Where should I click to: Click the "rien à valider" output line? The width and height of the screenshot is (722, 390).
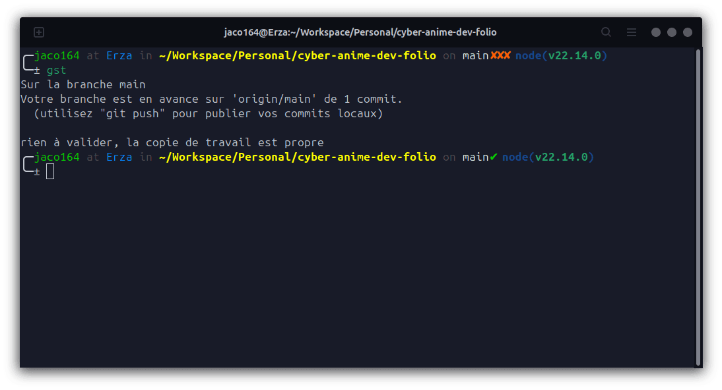pos(172,142)
